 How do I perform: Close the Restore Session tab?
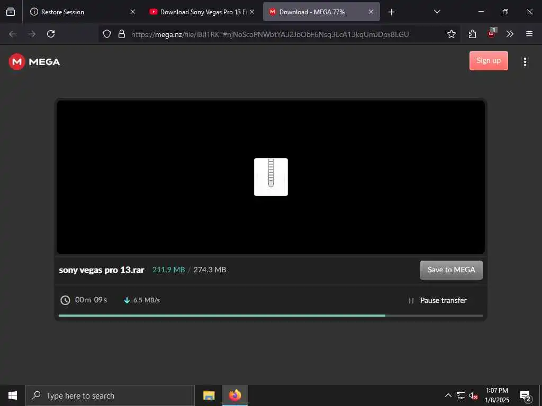point(133,12)
